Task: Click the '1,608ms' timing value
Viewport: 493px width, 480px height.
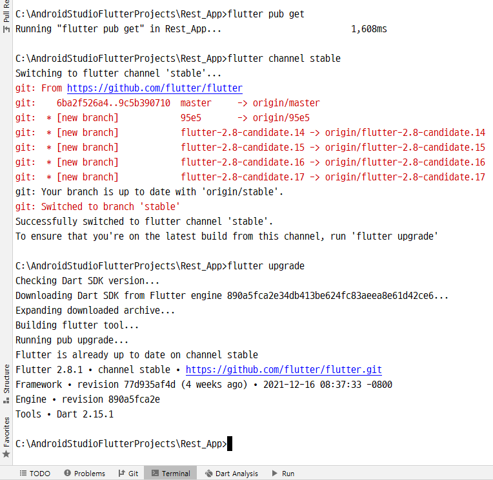Action: pos(369,29)
